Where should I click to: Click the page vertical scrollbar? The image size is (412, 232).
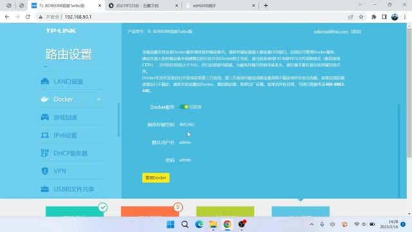point(409,92)
